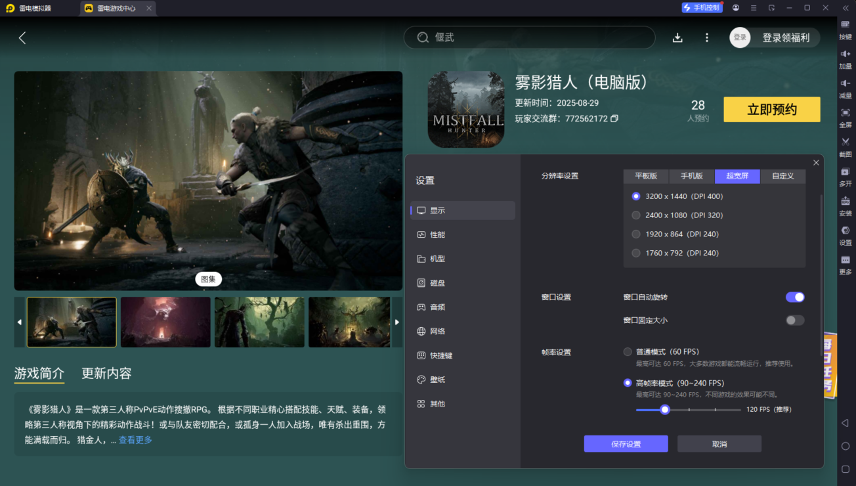Copy the player group number 772562172
The width and height of the screenshot is (856, 486).
[614, 119]
